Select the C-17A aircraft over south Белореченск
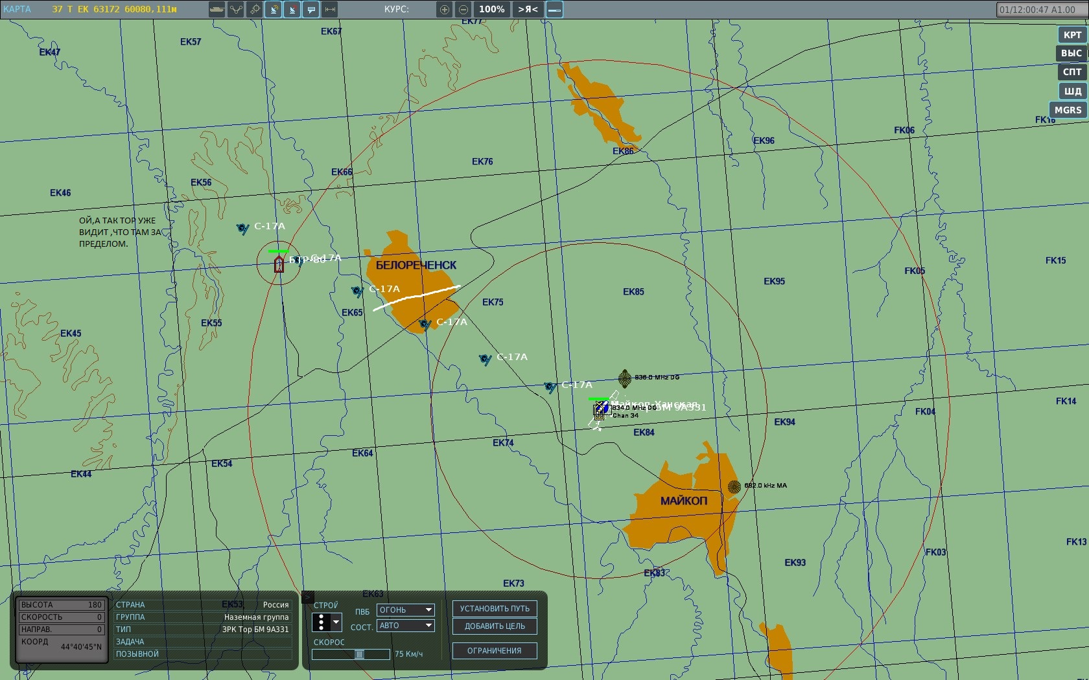 [x=425, y=324]
